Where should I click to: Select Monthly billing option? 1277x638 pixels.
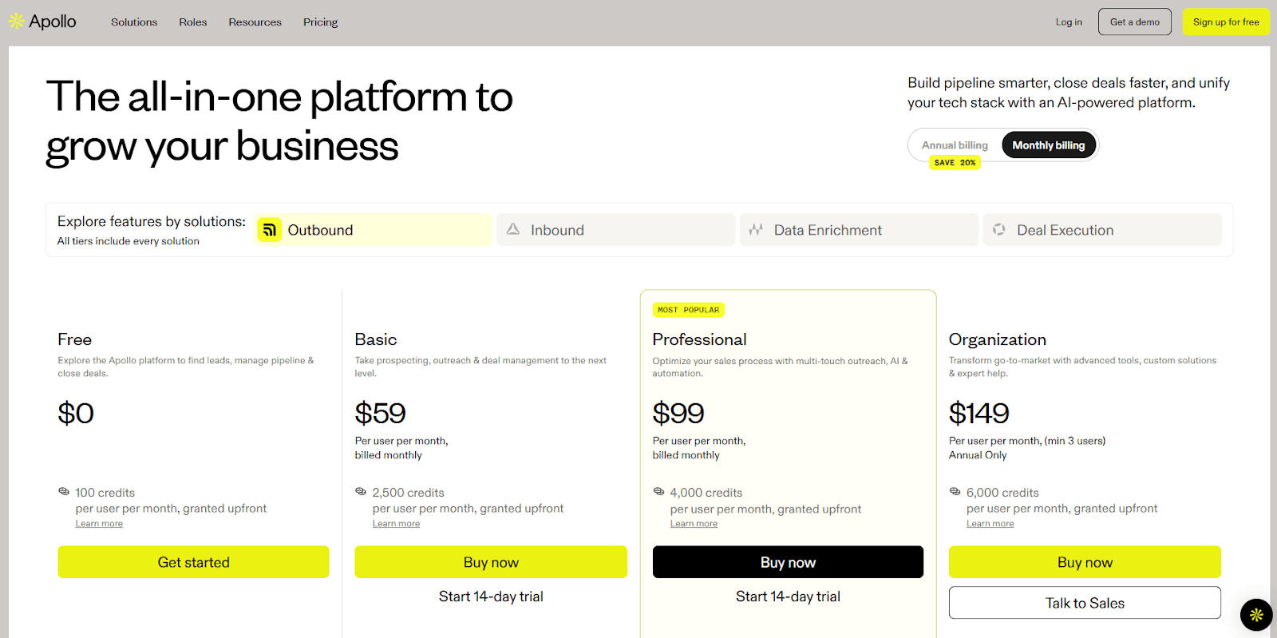1048,145
